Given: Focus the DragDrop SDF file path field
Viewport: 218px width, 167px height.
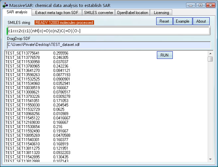Looking at the screenshot, I should (x=108, y=45).
